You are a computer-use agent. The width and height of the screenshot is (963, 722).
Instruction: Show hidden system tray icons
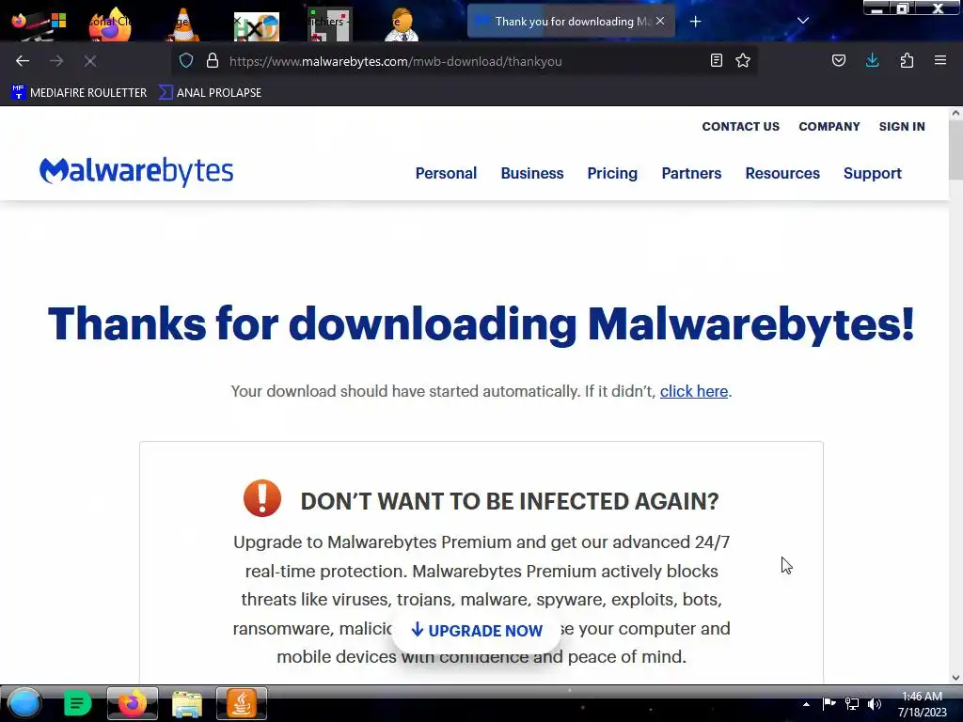coord(806,704)
